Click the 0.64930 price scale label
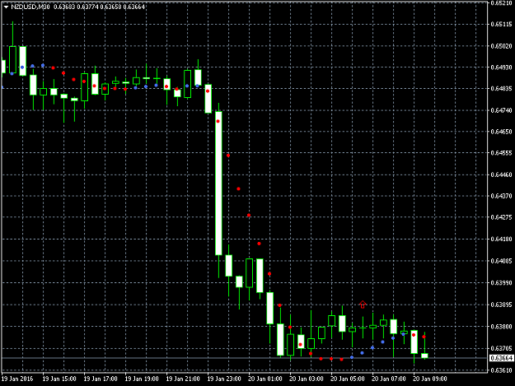Screen dimensions: 515x386 click(x=501, y=67)
